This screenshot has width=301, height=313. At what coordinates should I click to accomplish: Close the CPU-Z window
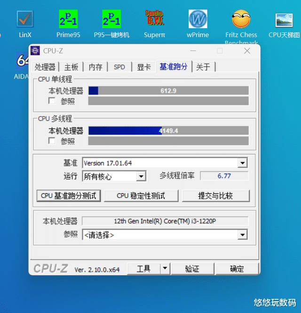point(247,51)
